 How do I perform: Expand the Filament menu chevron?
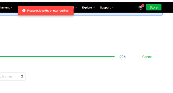(x=12, y=7)
